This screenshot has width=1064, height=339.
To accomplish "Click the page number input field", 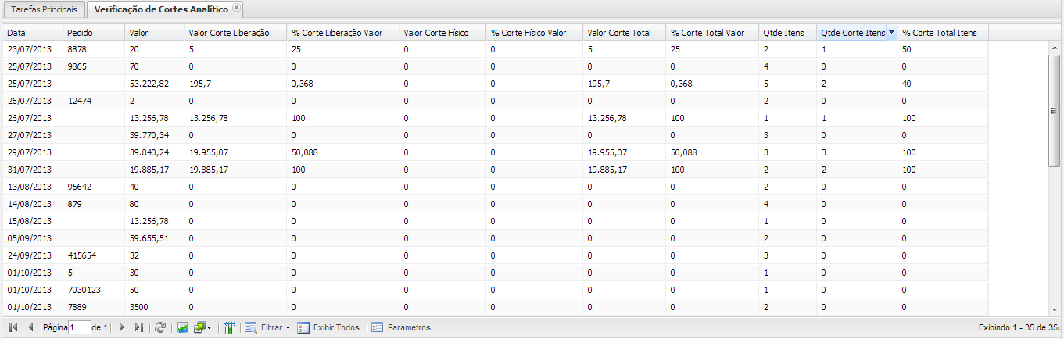I will point(80,327).
